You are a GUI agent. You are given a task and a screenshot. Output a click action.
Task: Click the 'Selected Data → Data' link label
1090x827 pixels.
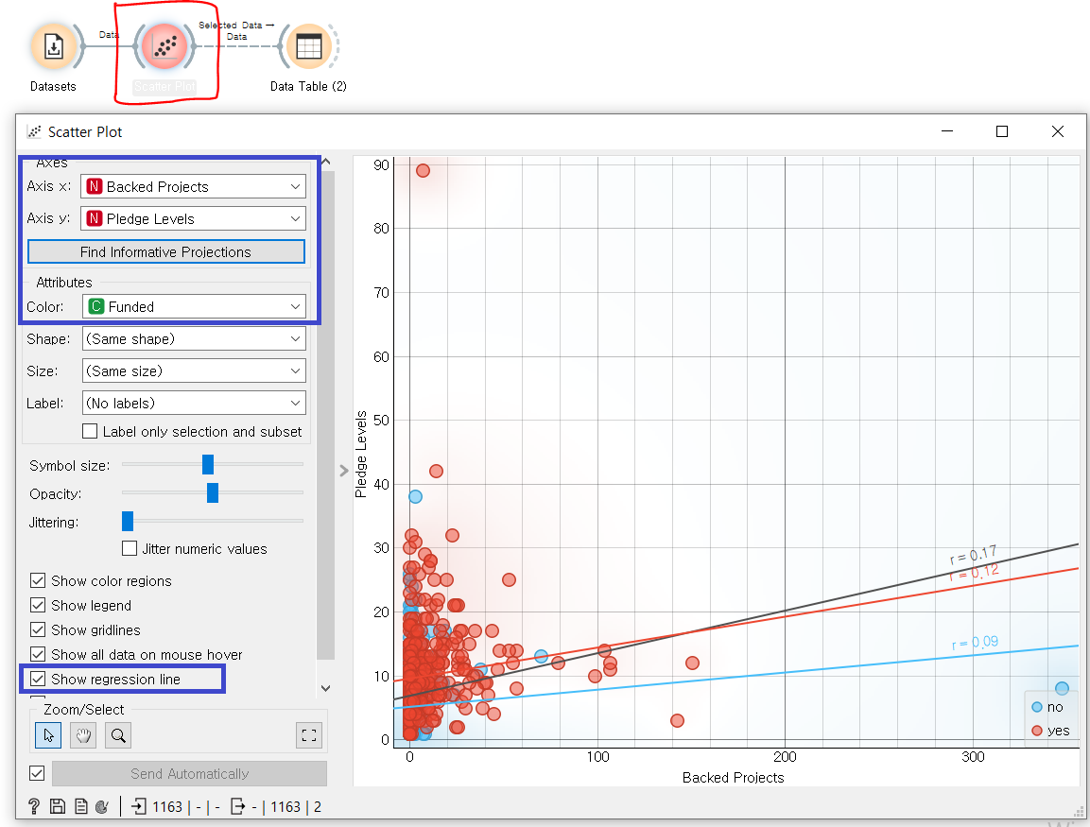(x=236, y=30)
